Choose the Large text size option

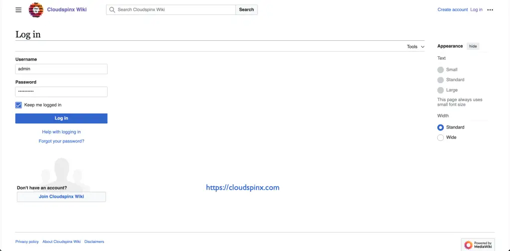[x=440, y=90]
